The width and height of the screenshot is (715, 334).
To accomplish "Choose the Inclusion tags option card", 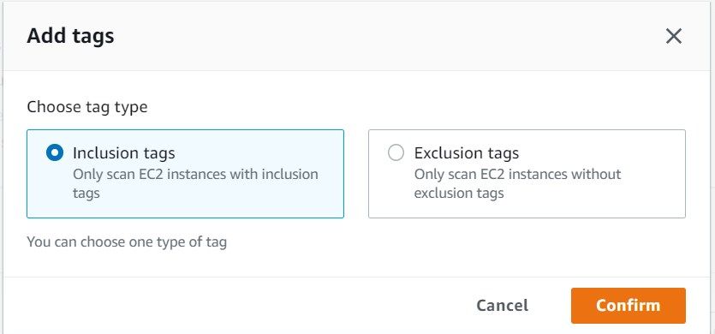I will (185, 174).
